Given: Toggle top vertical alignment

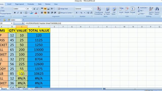Looking at the screenshot, I should pos(42,9).
